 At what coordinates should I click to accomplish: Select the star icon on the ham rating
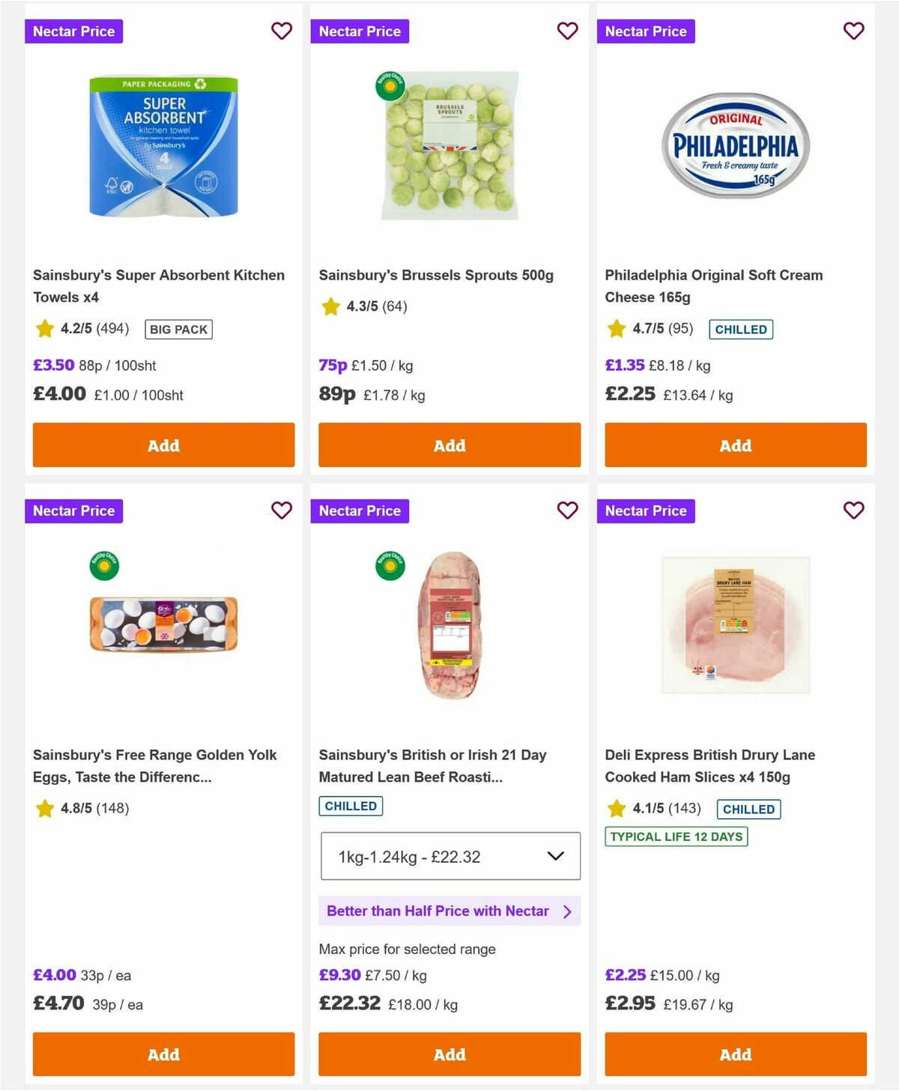(616, 809)
